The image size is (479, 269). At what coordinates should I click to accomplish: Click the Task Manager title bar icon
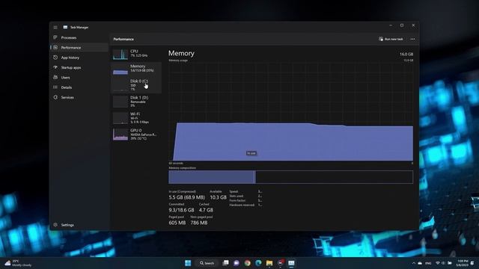(65, 27)
